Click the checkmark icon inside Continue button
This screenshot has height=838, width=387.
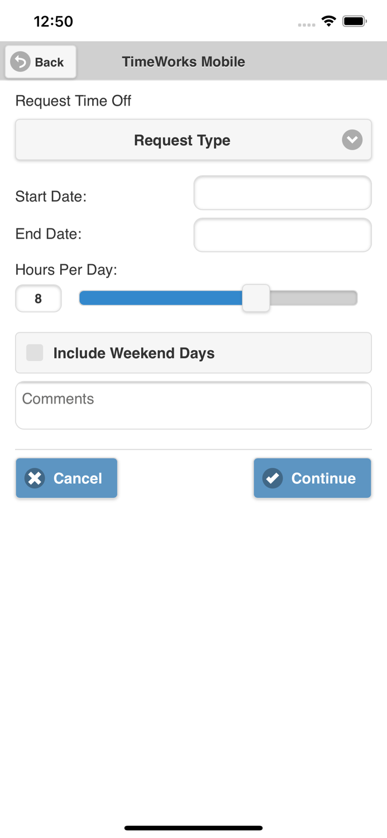coord(272,478)
